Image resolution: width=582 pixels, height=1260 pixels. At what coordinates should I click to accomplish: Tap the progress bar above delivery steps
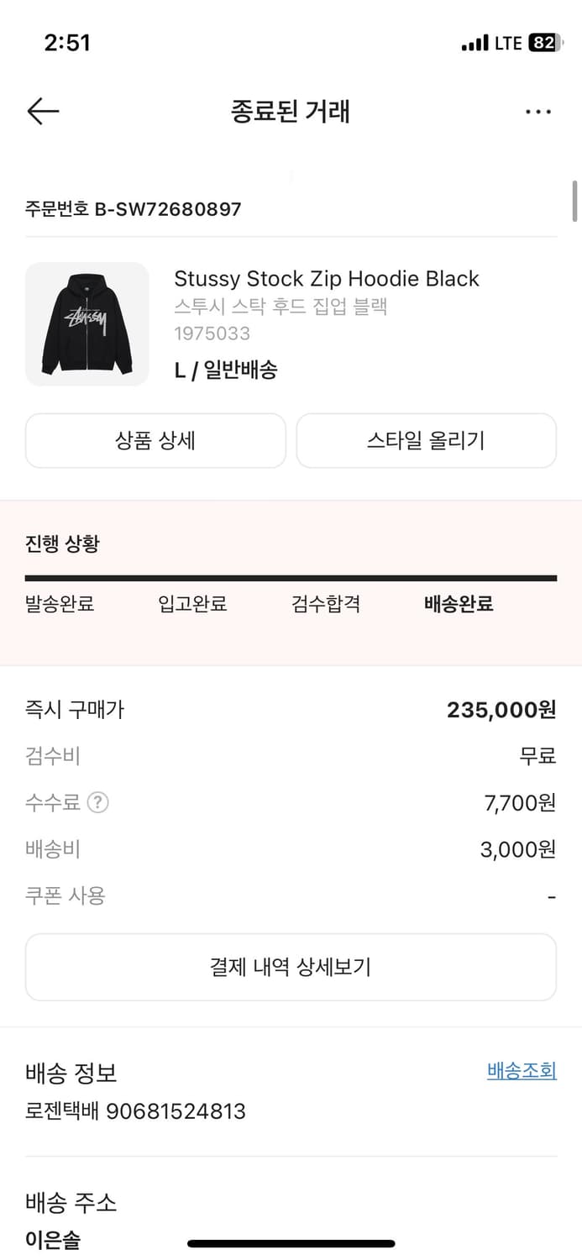tap(291, 577)
